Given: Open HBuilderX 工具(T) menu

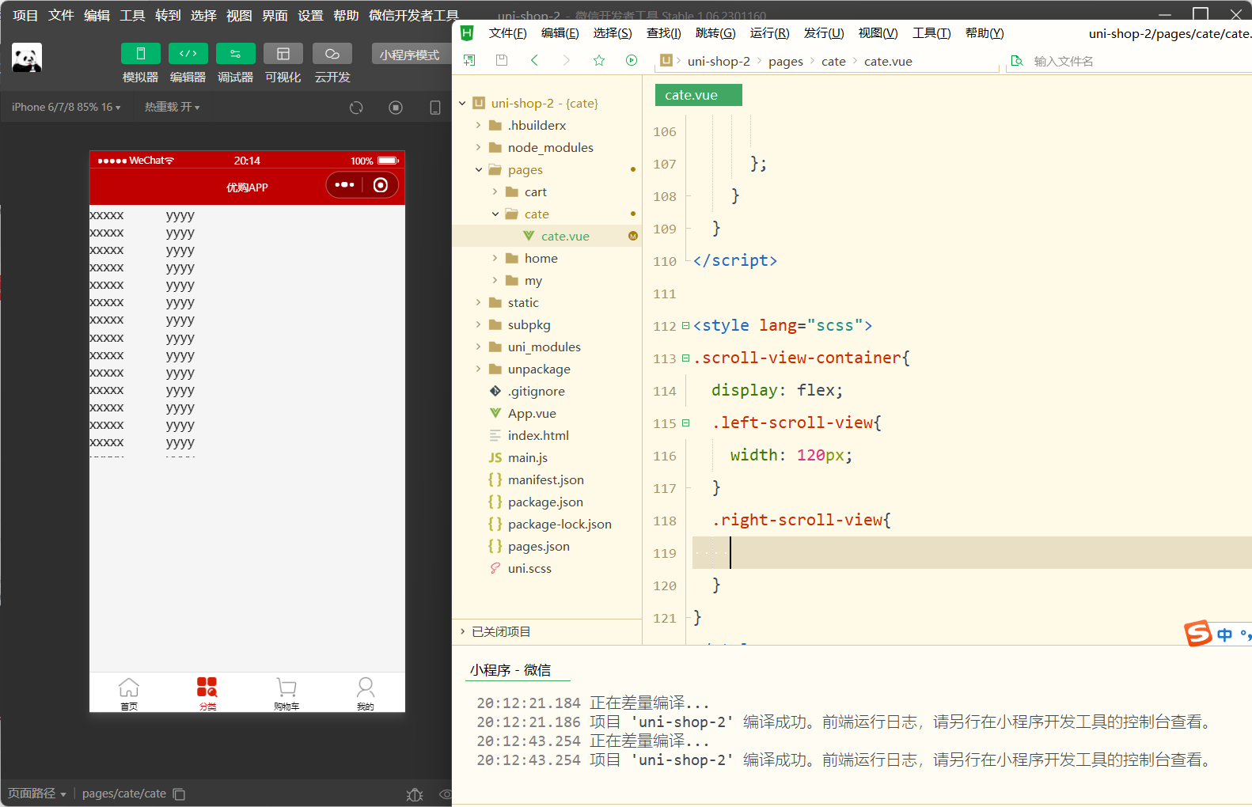Looking at the screenshot, I should (931, 33).
